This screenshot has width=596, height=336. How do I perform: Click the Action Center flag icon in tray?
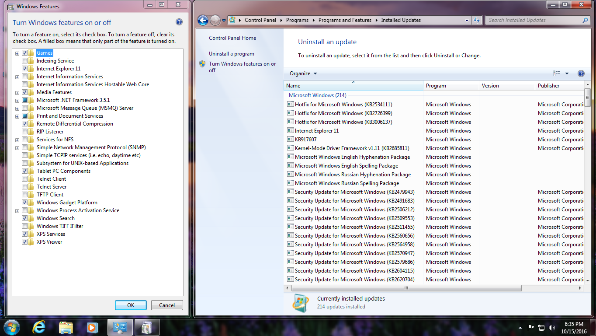pos(531,327)
